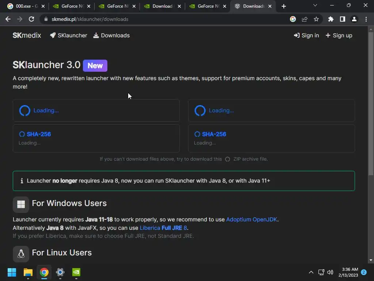Screen dimensions: 374x281
Task: Open the ZIP archive file link
Action: pyautogui.click(x=247, y=159)
